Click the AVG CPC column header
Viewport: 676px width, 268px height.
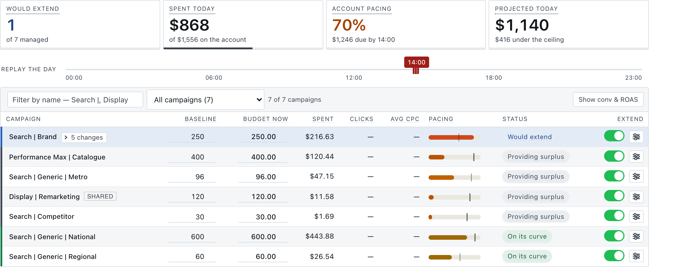[405, 119]
